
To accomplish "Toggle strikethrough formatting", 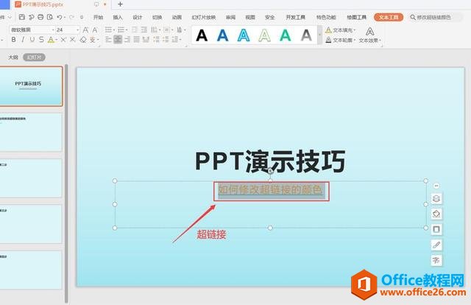I will tap(41, 39).
